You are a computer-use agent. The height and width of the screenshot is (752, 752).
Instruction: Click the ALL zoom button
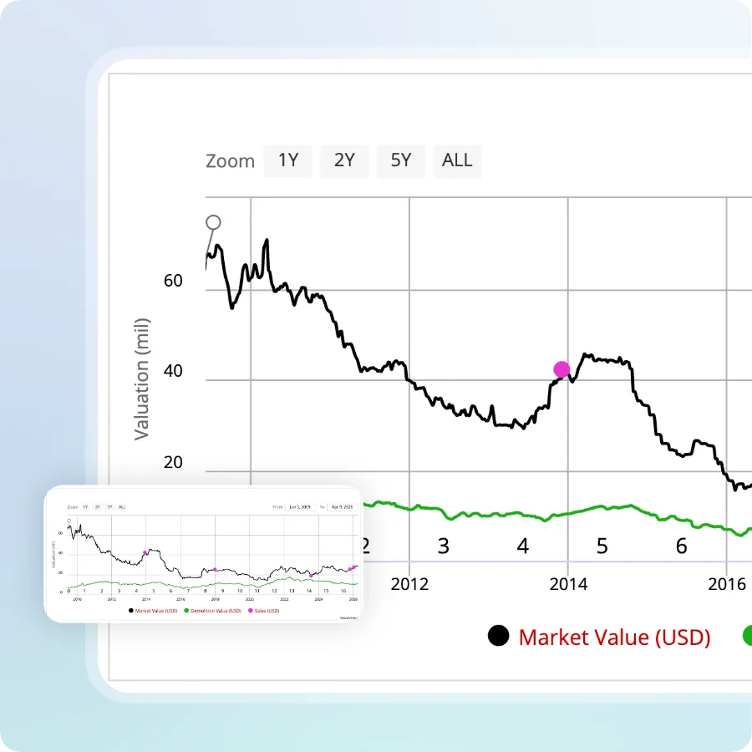click(457, 160)
